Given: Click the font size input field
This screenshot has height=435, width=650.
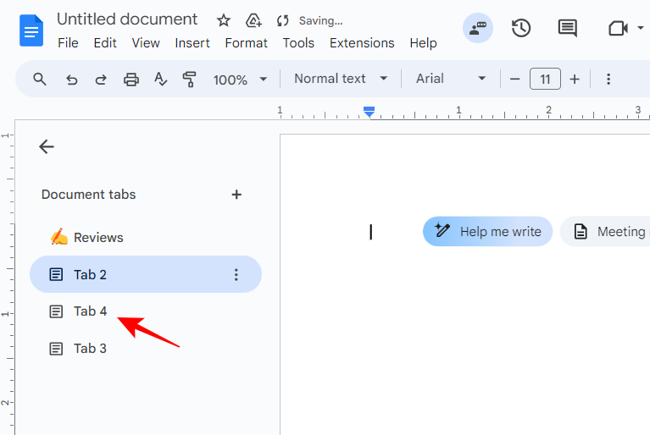Looking at the screenshot, I should 545,79.
